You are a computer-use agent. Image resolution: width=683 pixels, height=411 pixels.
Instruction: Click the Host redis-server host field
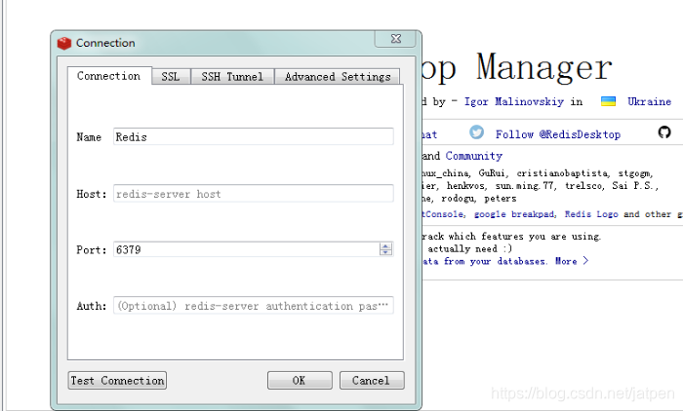[x=254, y=194]
